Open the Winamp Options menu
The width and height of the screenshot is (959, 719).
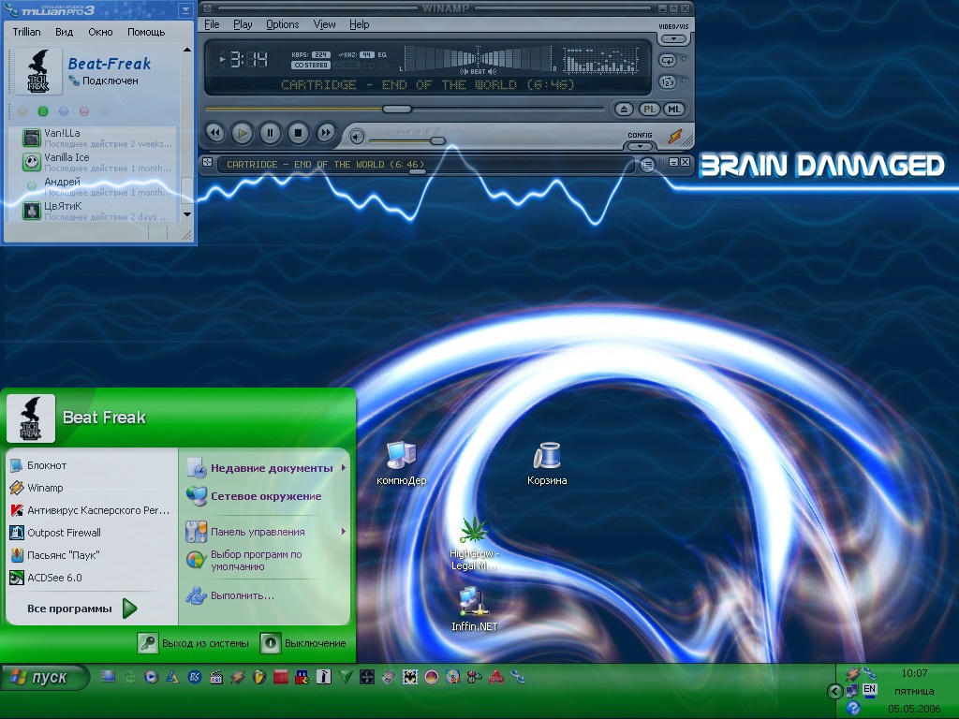click(283, 24)
